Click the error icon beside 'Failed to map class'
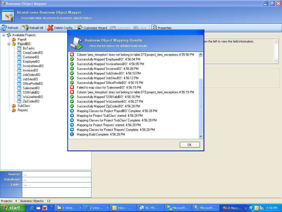Image resolution: width=282 pixels, height=212 pixels. [72, 87]
